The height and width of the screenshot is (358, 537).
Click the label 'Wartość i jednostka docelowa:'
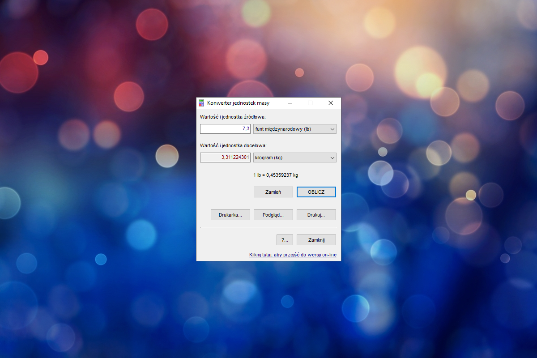click(233, 145)
